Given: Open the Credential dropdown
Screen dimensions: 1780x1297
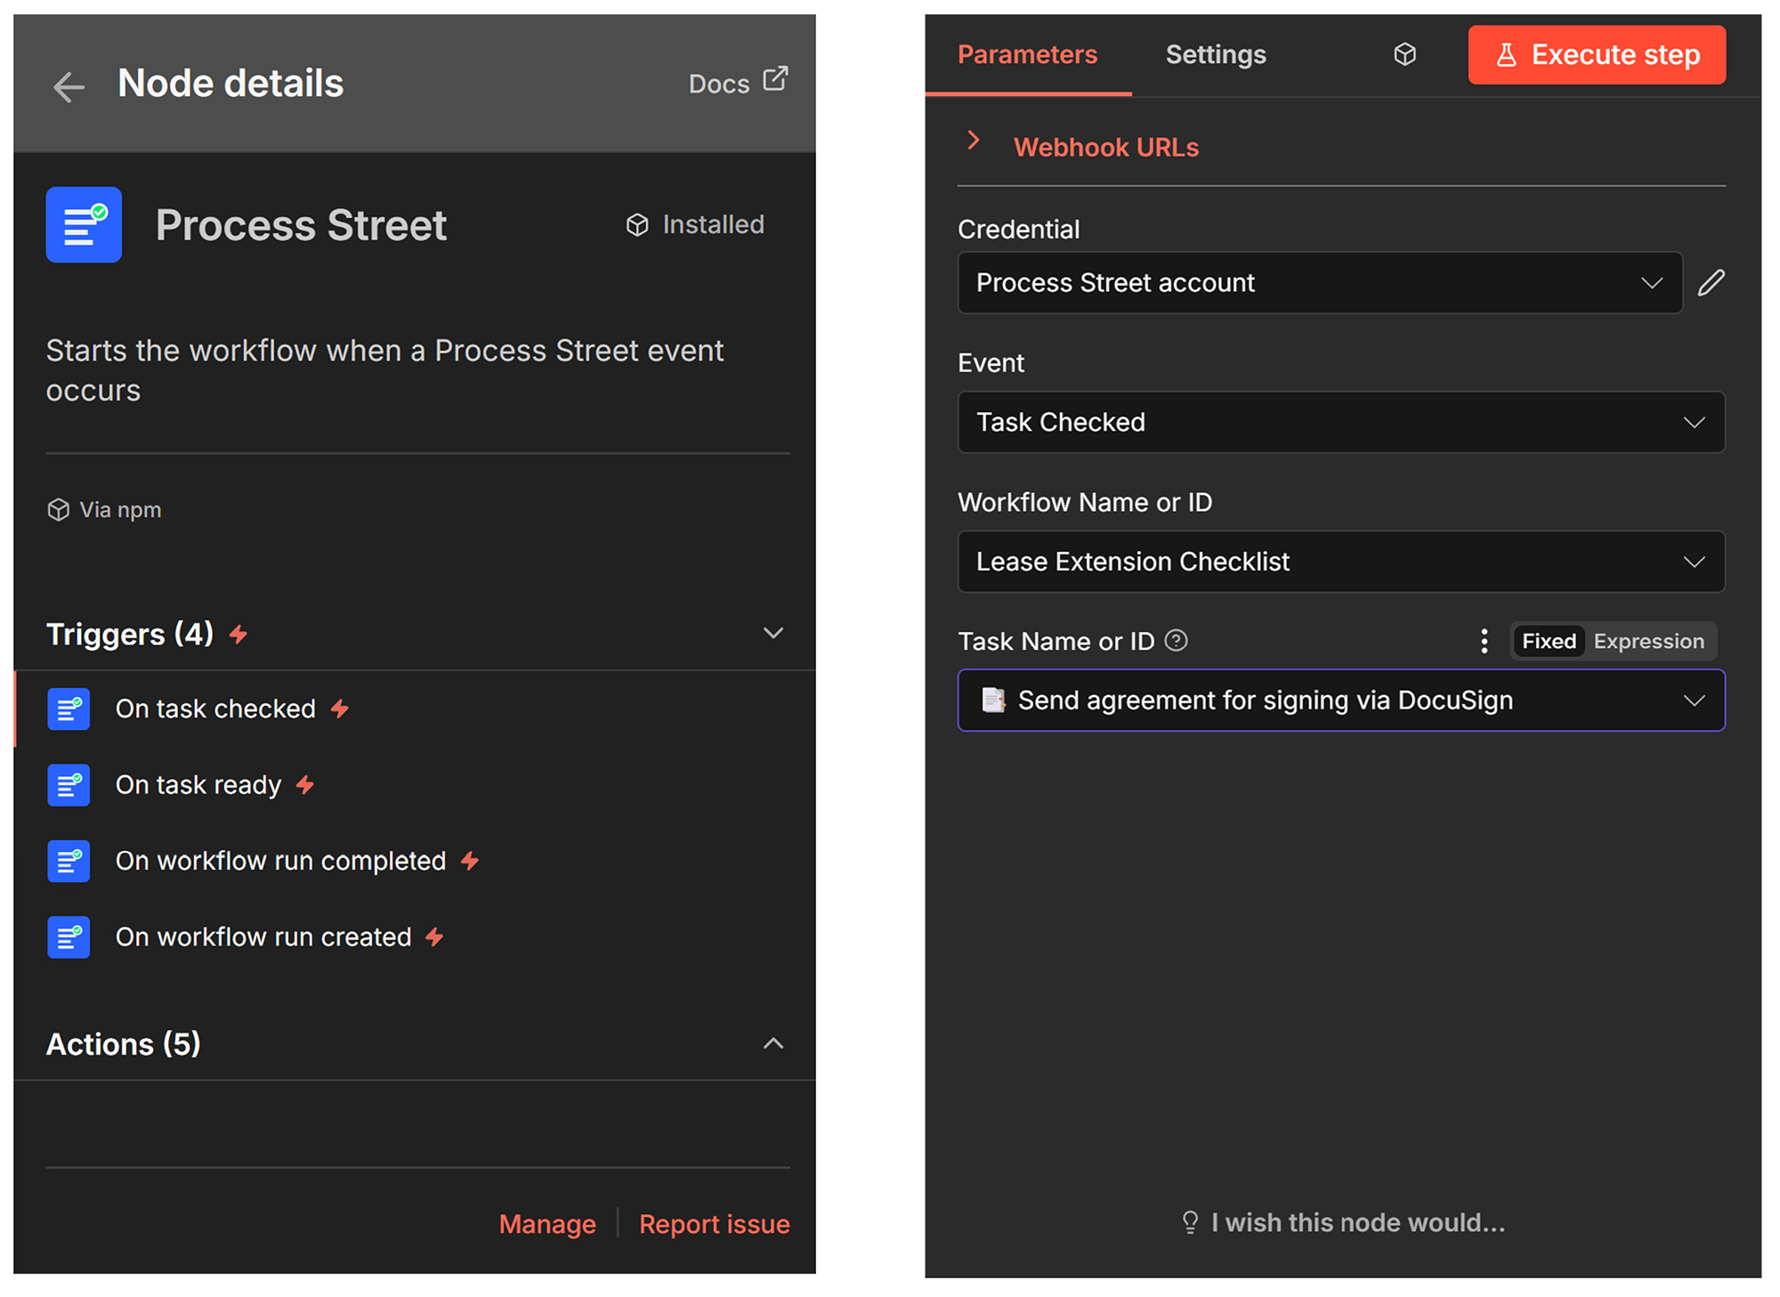Looking at the screenshot, I should (x=1320, y=283).
